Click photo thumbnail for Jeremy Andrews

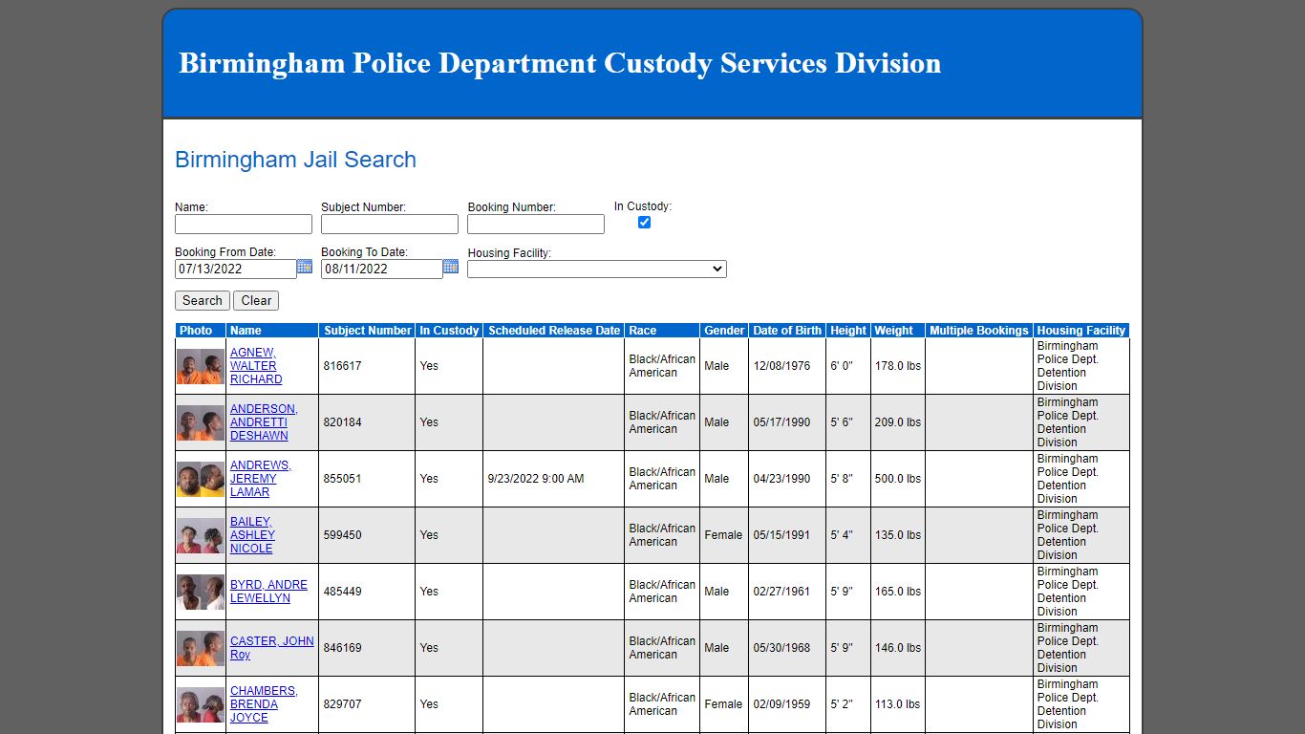201,479
